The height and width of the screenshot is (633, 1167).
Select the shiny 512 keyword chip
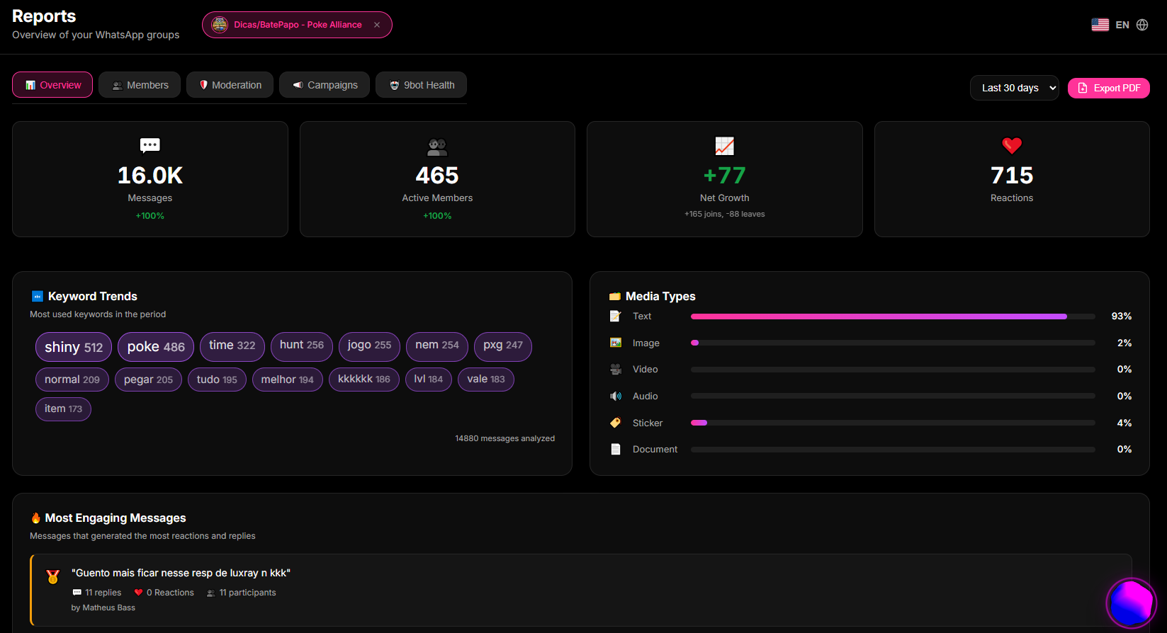74,347
